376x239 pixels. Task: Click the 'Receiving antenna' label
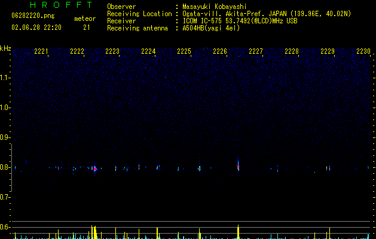[x=137, y=28]
